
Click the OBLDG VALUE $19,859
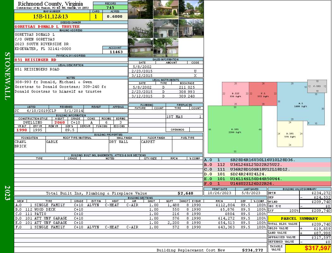click(322, 229)
